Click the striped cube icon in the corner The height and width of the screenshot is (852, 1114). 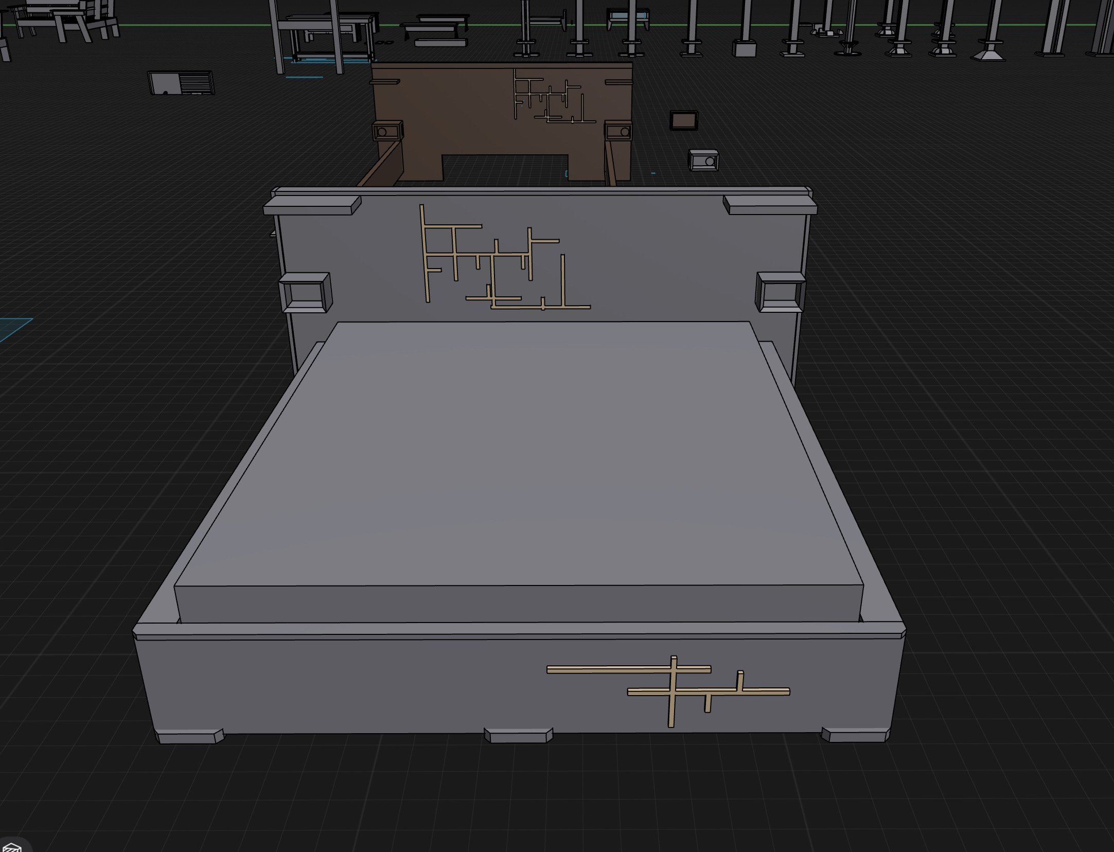point(12,846)
